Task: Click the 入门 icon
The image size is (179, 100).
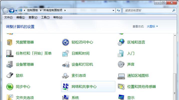Action: [x=121, y=53]
